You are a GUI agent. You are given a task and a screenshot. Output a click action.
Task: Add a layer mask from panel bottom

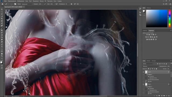click(159, 96)
